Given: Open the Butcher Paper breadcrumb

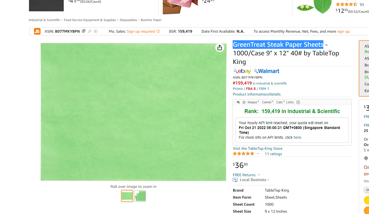Looking at the screenshot, I should click(x=151, y=20).
